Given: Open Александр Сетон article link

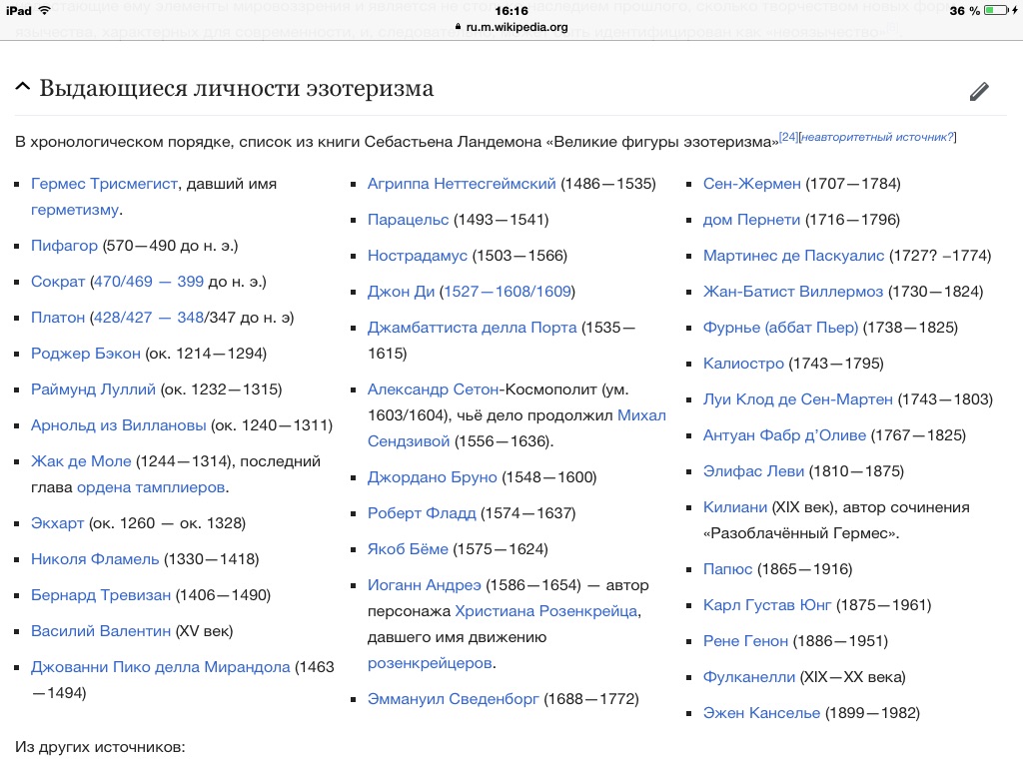Looking at the screenshot, I should [x=434, y=389].
